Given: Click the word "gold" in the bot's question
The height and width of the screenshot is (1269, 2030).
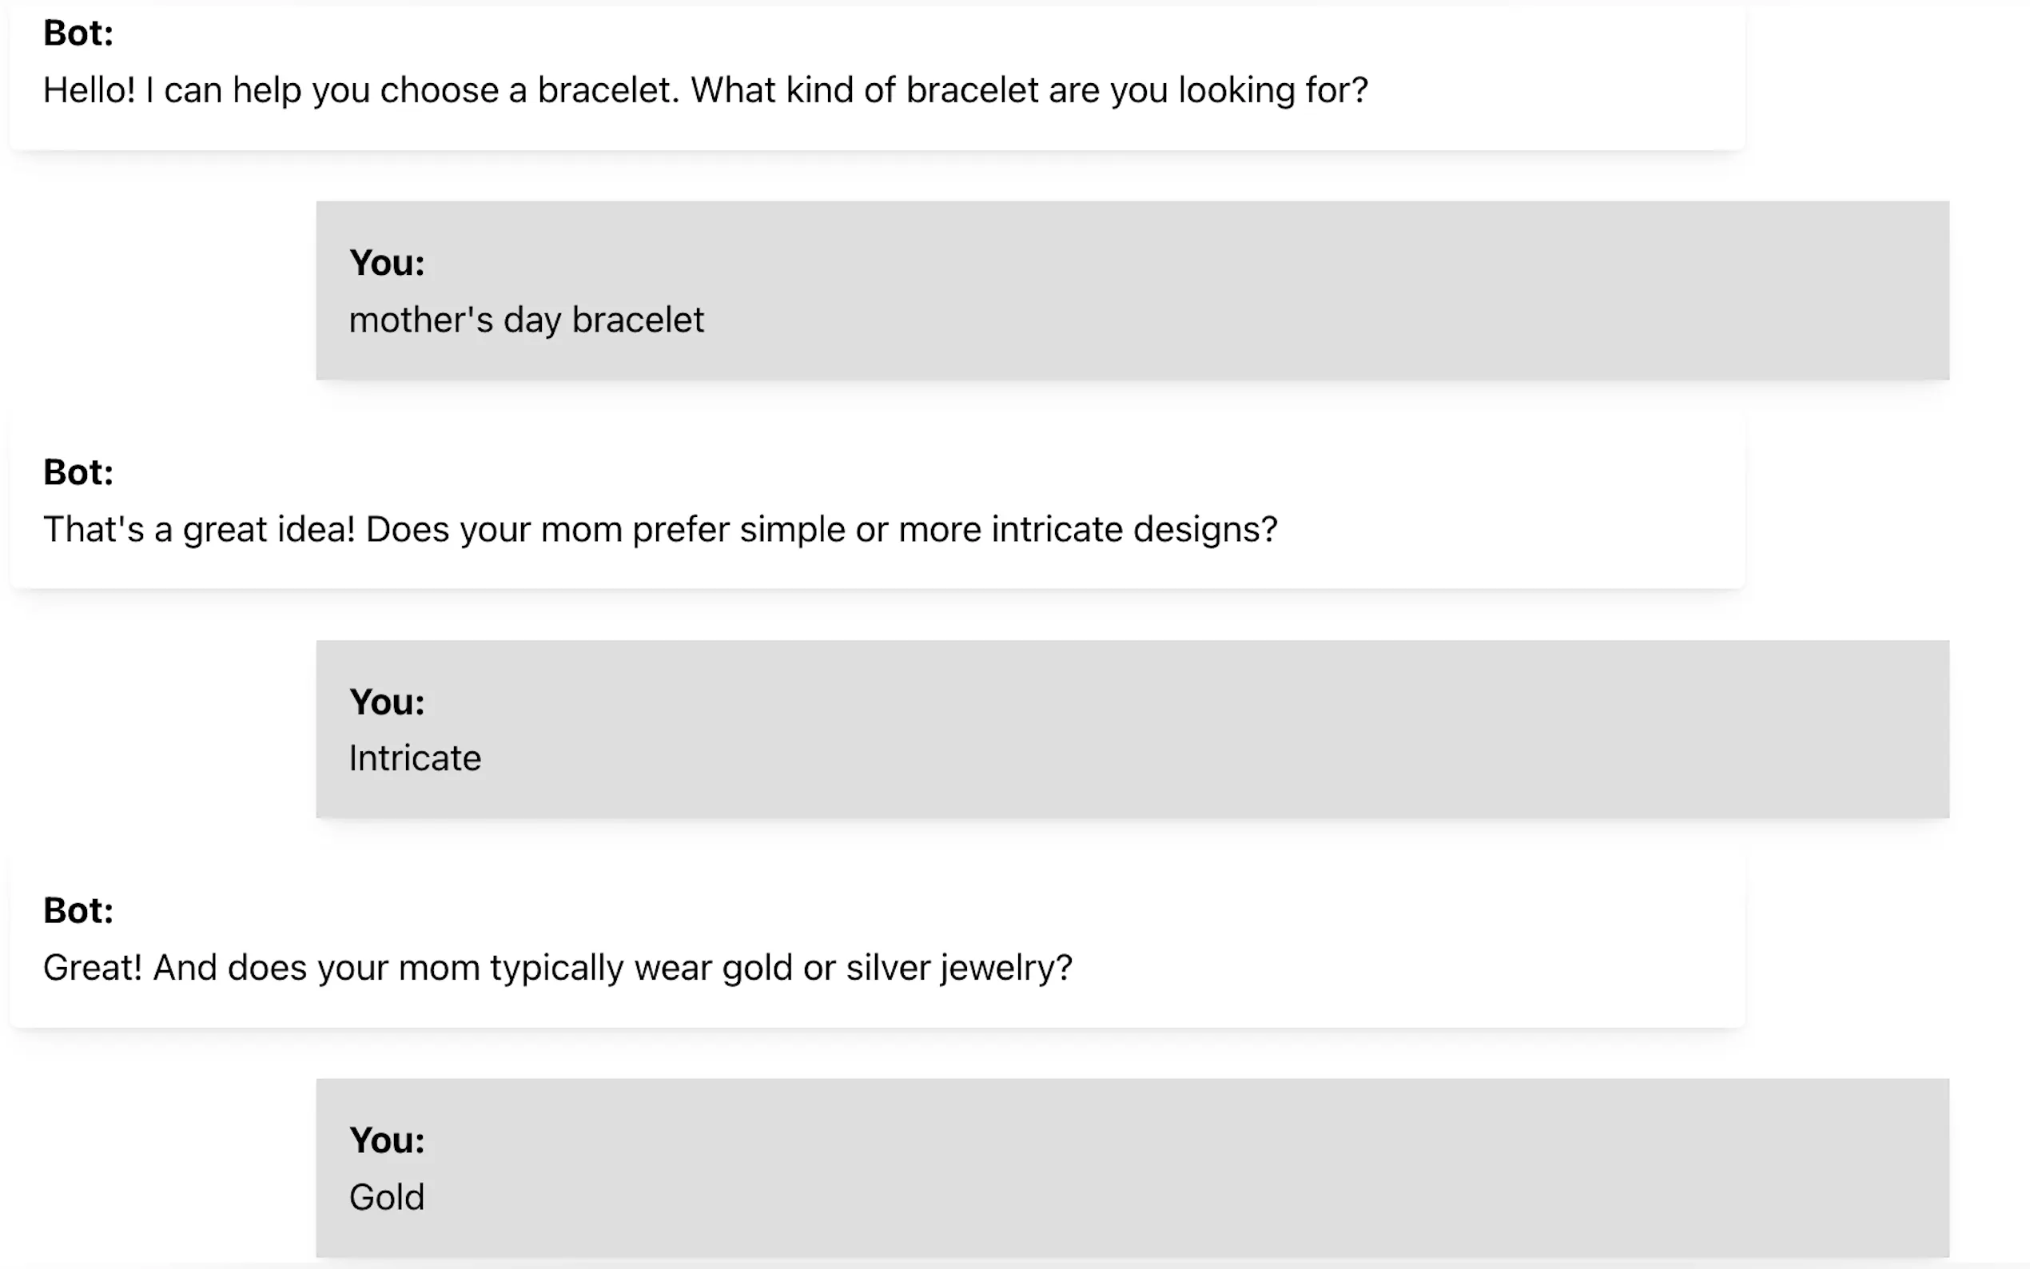Looking at the screenshot, I should pyautogui.click(x=758, y=968).
